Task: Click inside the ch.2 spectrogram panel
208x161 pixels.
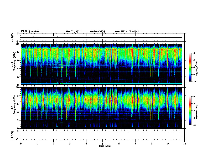Action: pos(101,108)
